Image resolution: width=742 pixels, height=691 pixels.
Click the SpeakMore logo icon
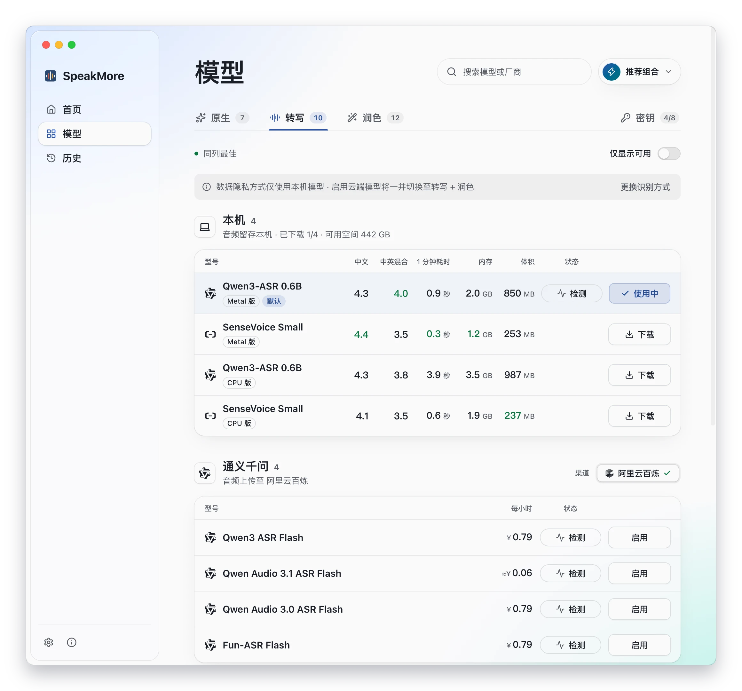51,76
